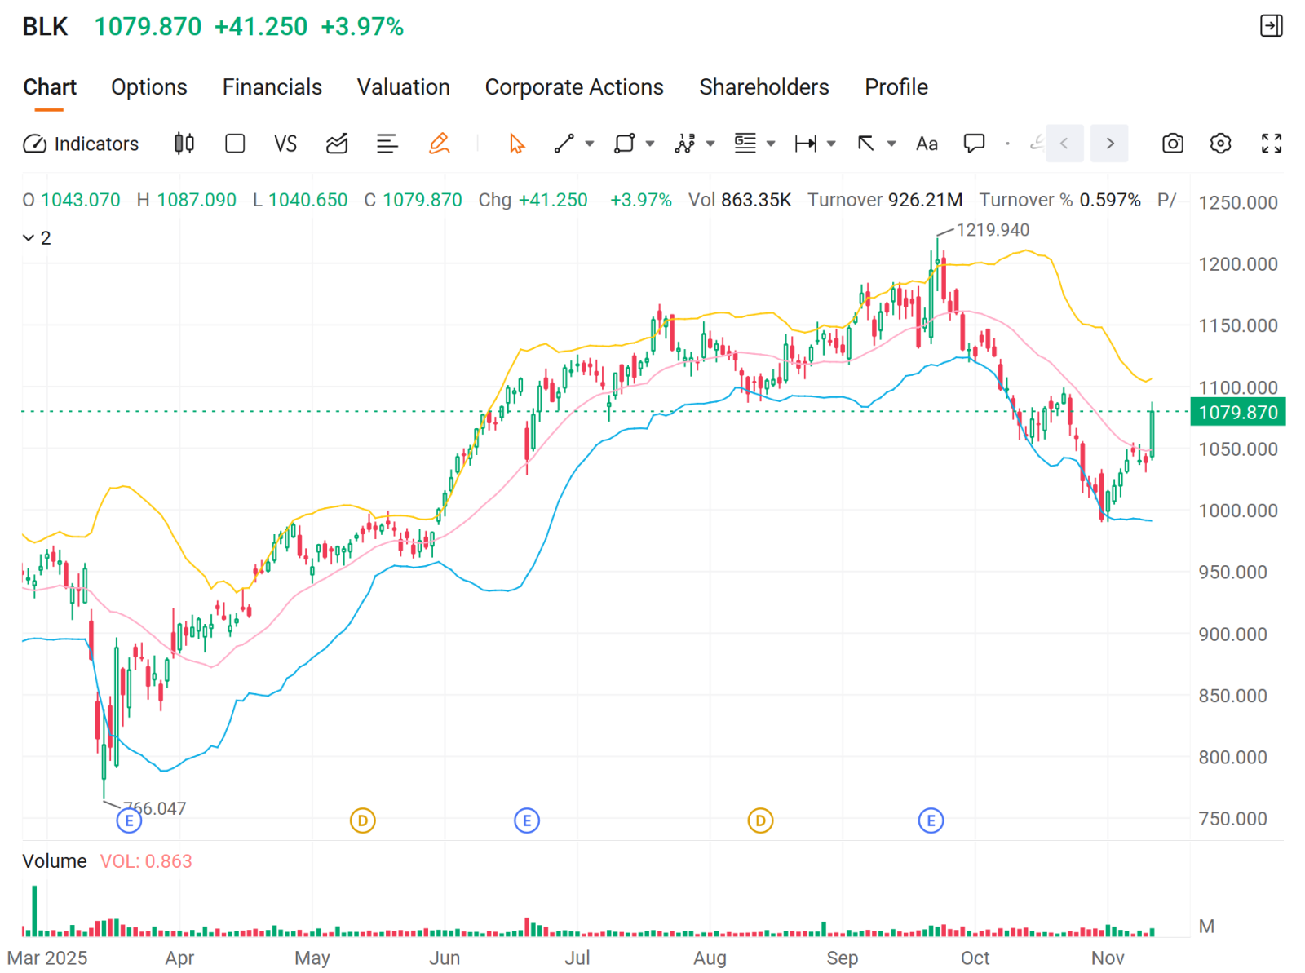1305x973 pixels.
Task: Add a text annotation with the Aa tool
Action: click(926, 144)
